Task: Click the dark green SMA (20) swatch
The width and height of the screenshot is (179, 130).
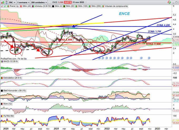Action: pyautogui.click(x=64, y=6)
